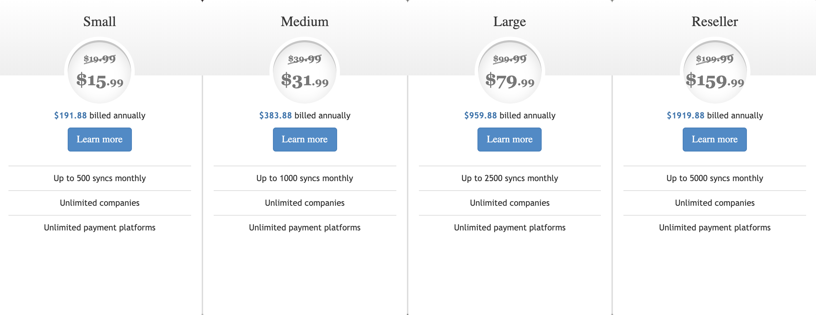Click Learn more under Small plan

point(100,140)
